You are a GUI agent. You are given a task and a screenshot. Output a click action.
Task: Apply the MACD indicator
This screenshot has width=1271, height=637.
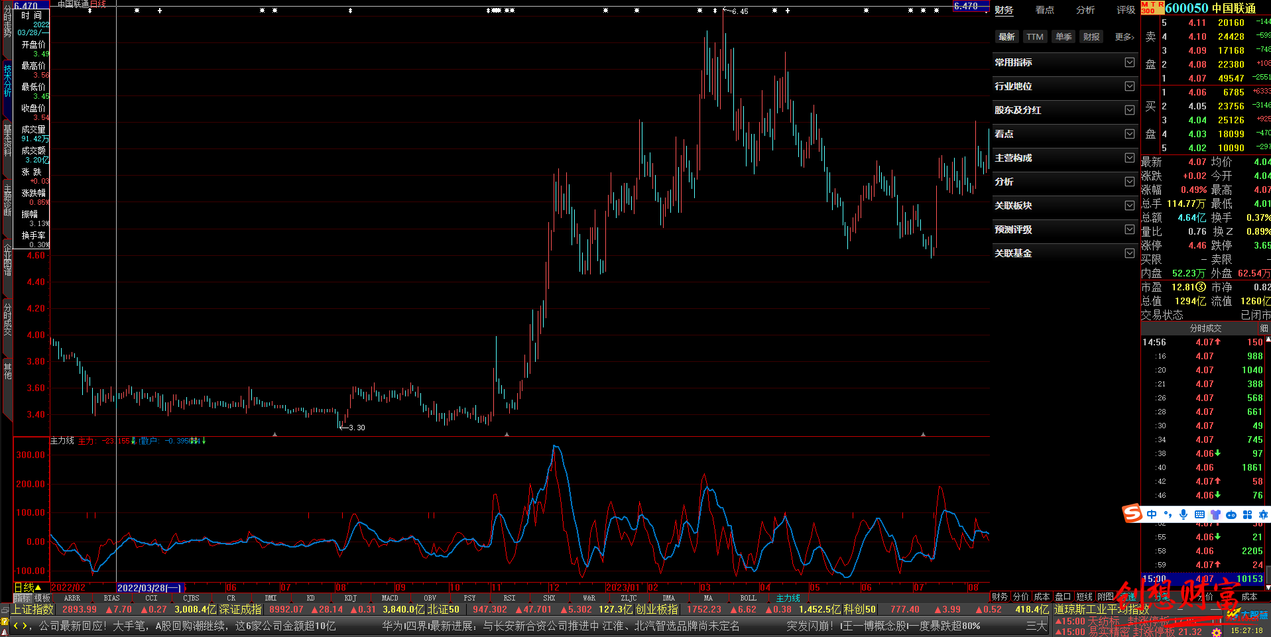click(390, 598)
